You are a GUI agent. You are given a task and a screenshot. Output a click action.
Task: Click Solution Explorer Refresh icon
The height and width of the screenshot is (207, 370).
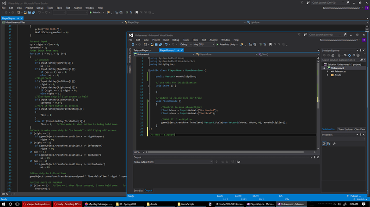pyautogui.click(x=350, y=55)
